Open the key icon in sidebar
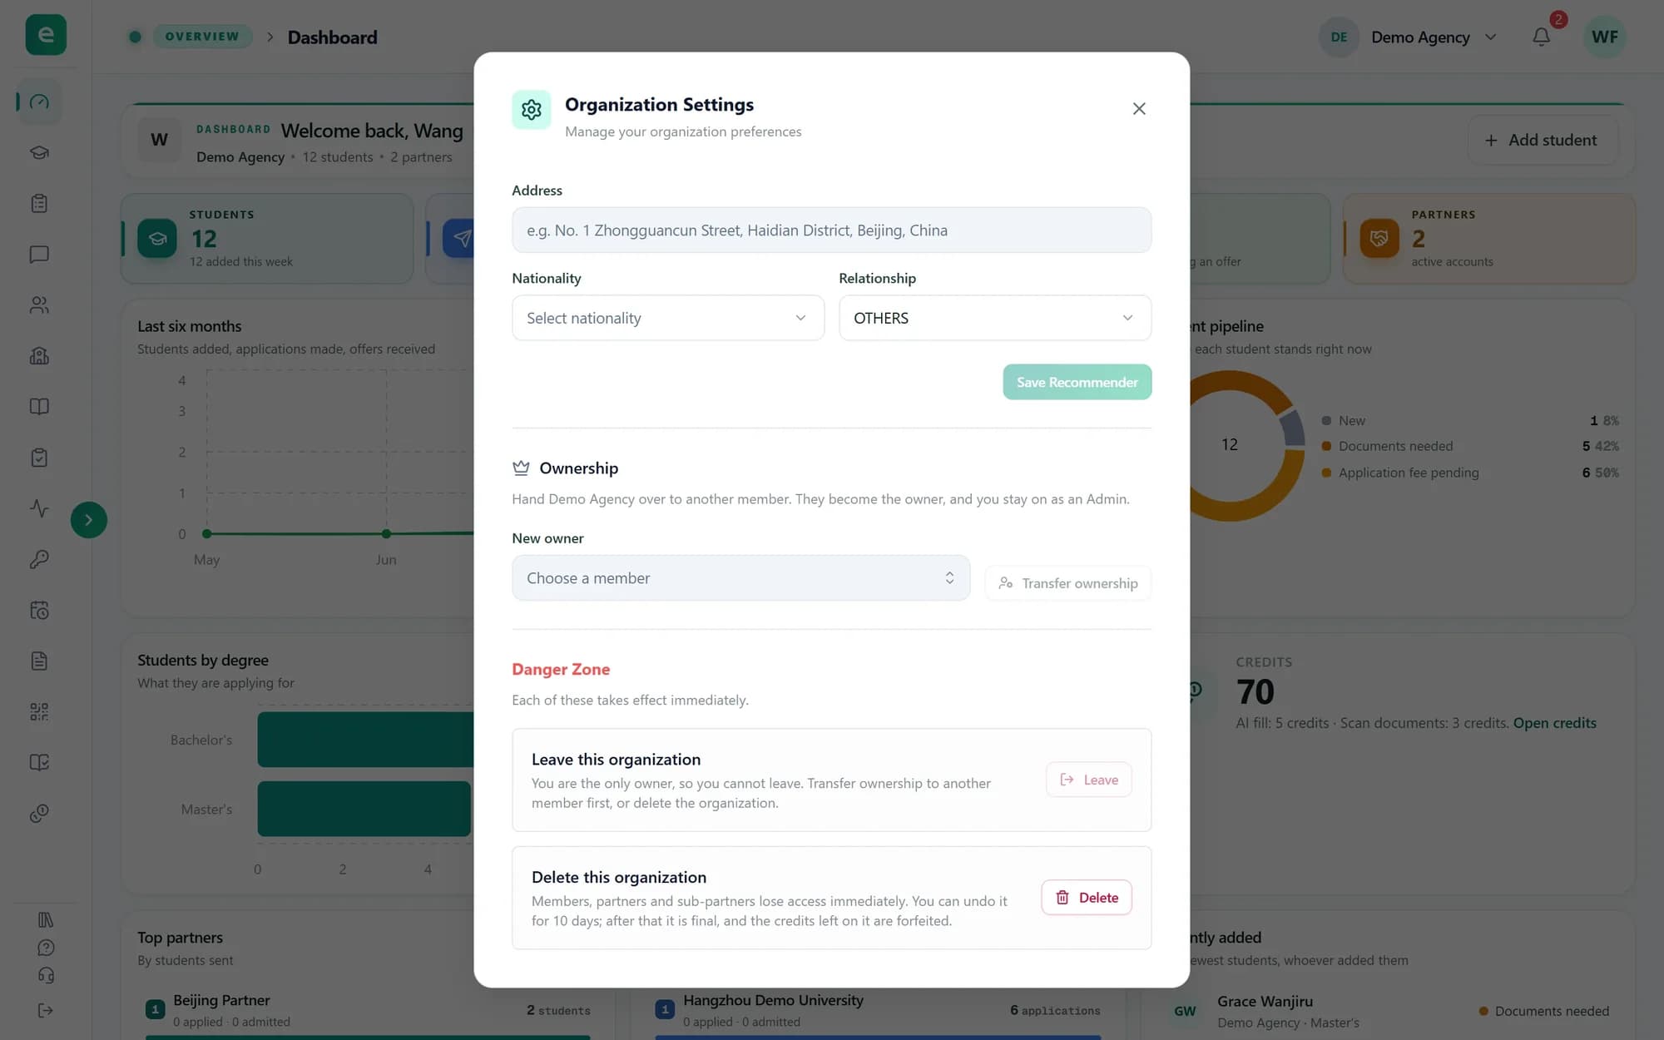Viewport: 1664px width, 1040px height. click(x=39, y=559)
